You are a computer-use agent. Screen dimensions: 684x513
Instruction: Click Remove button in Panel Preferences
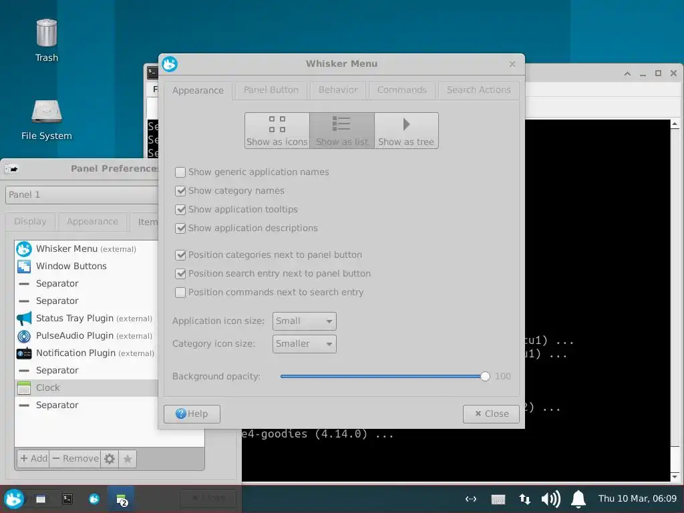point(75,458)
